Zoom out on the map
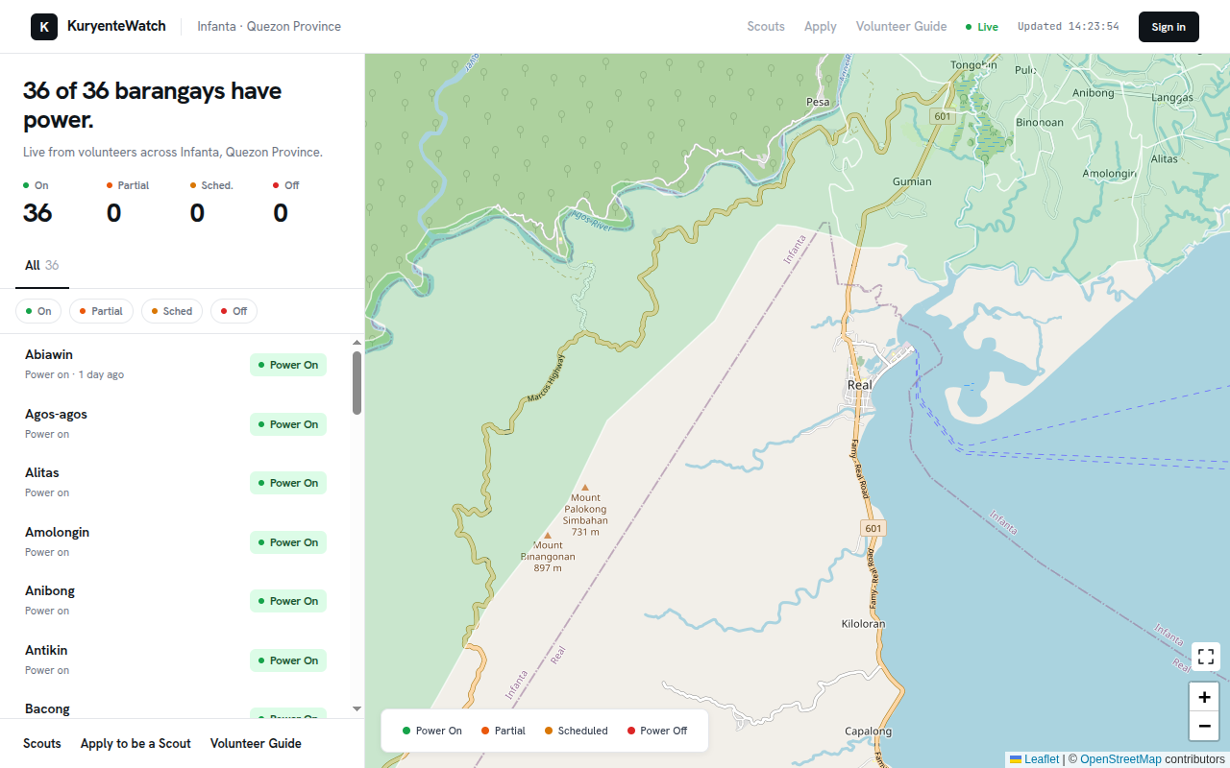This screenshot has height=768, width=1230. 1204,726
